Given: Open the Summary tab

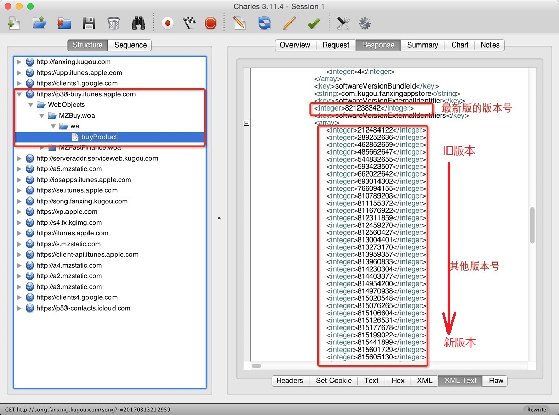Looking at the screenshot, I should [x=422, y=45].
